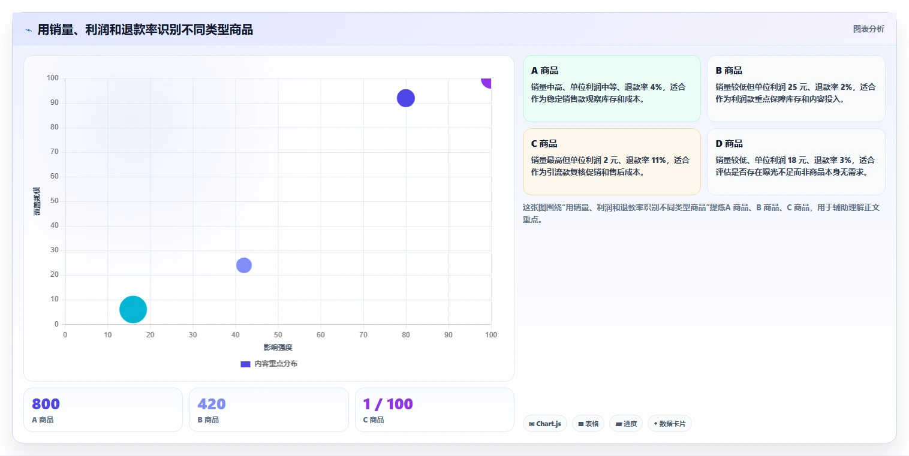Open the A 商品 description card

tap(612, 89)
